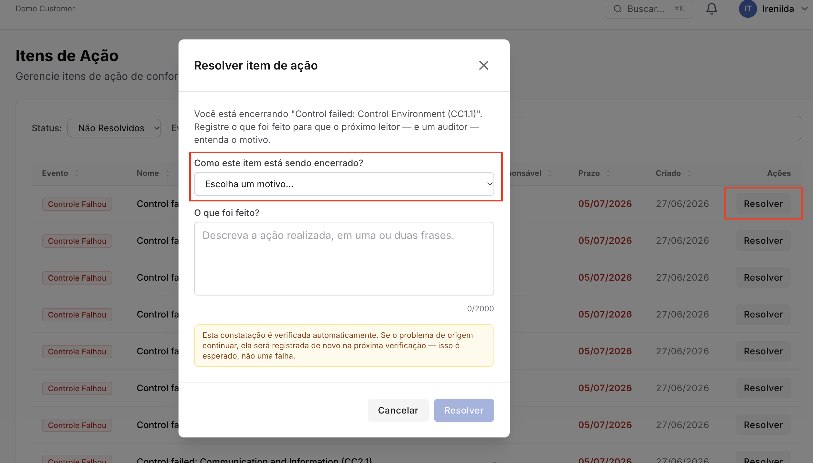Open the Irenilda user menu chevron

(x=804, y=9)
